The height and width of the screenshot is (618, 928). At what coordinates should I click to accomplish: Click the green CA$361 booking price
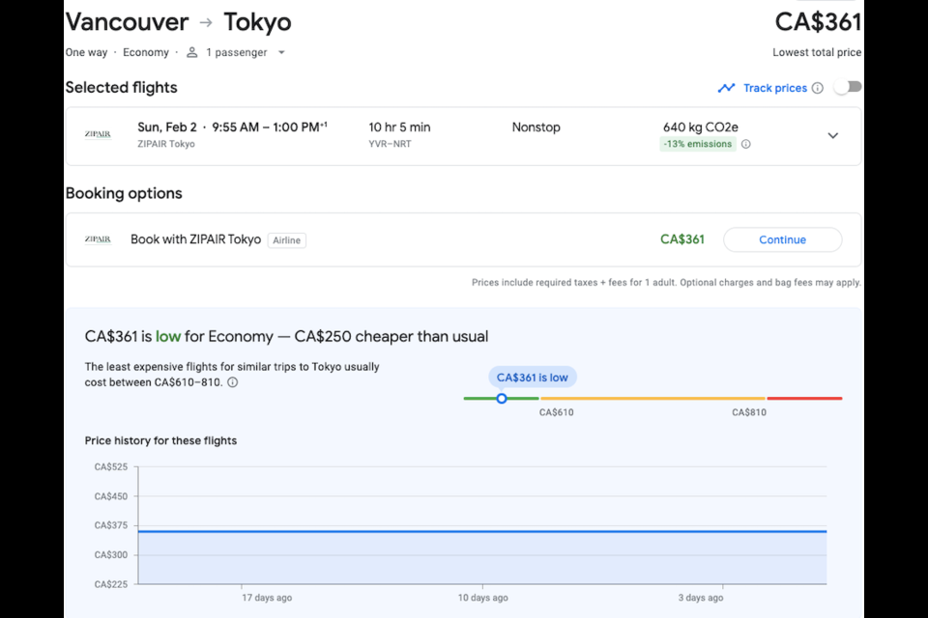point(682,239)
